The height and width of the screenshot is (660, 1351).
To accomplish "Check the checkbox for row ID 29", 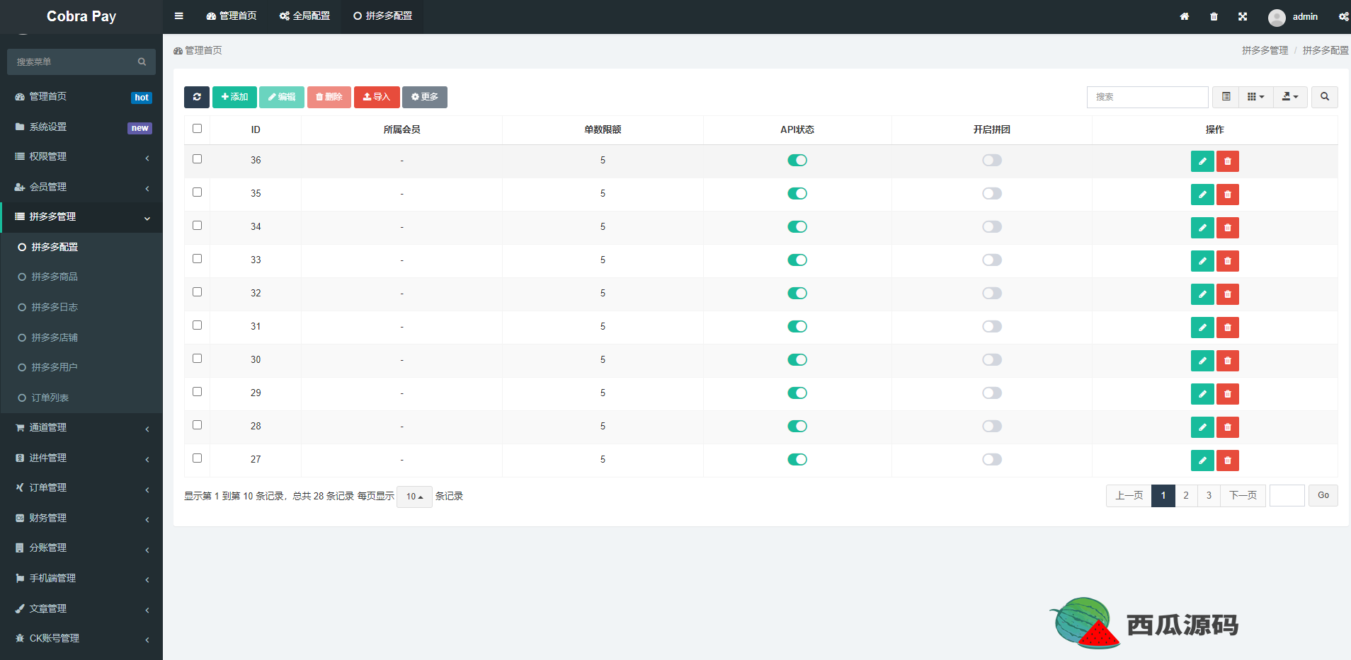I will point(197,392).
